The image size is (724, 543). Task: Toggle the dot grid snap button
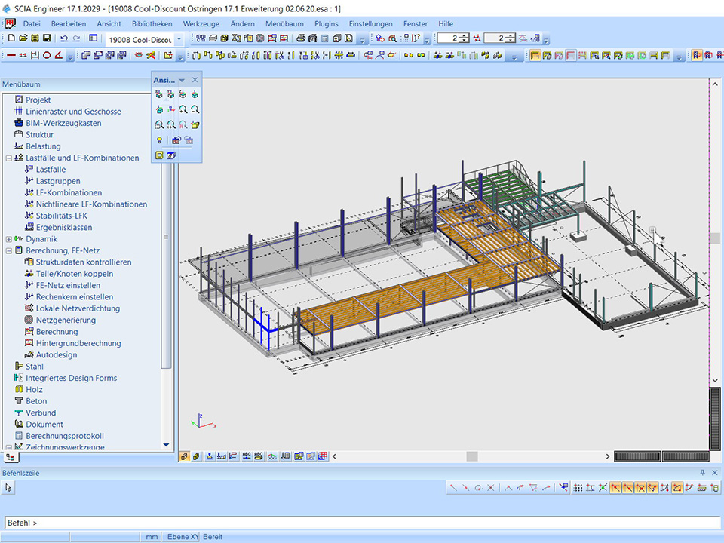pyautogui.click(x=578, y=488)
